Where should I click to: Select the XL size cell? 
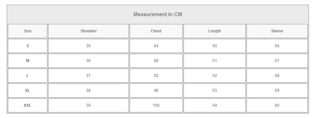[28, 91]
